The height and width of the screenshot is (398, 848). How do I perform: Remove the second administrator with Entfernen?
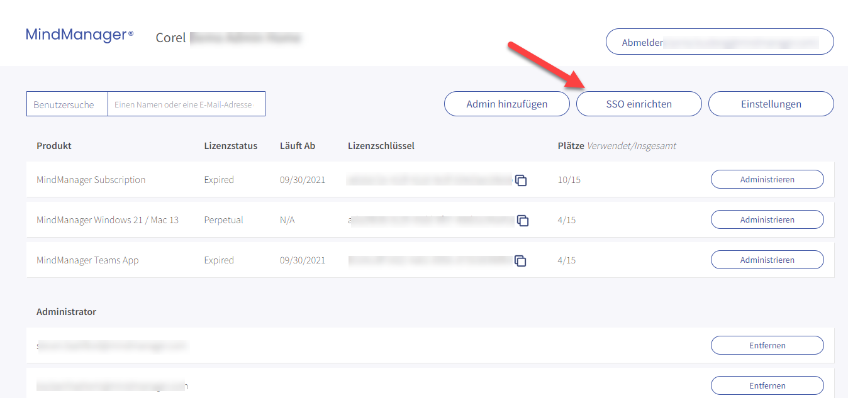tap(767, 385)
